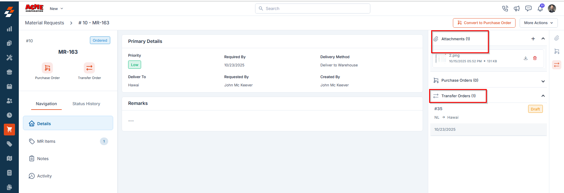
Task: Click the Draft status badge on #35
Action: 535,109
